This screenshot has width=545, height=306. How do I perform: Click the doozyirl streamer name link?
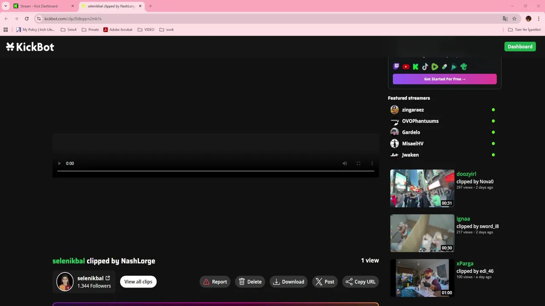click(x=466, y=174)
